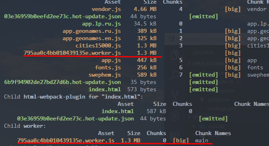Click the 447 kB size value

147,60
